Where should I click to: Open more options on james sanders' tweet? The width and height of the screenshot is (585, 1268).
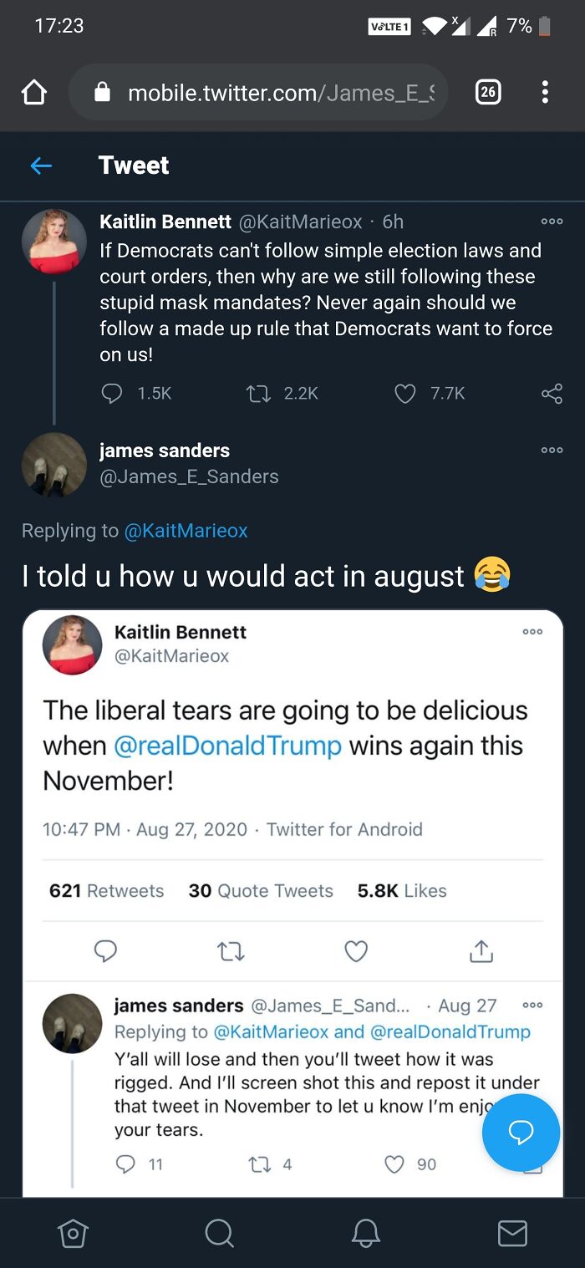552,450
